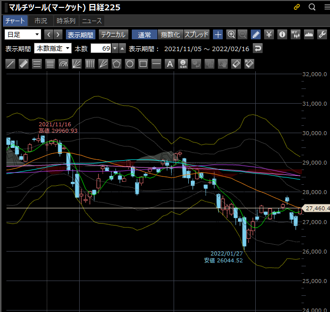Click the crosshair cursor icon

coord(218,34)
